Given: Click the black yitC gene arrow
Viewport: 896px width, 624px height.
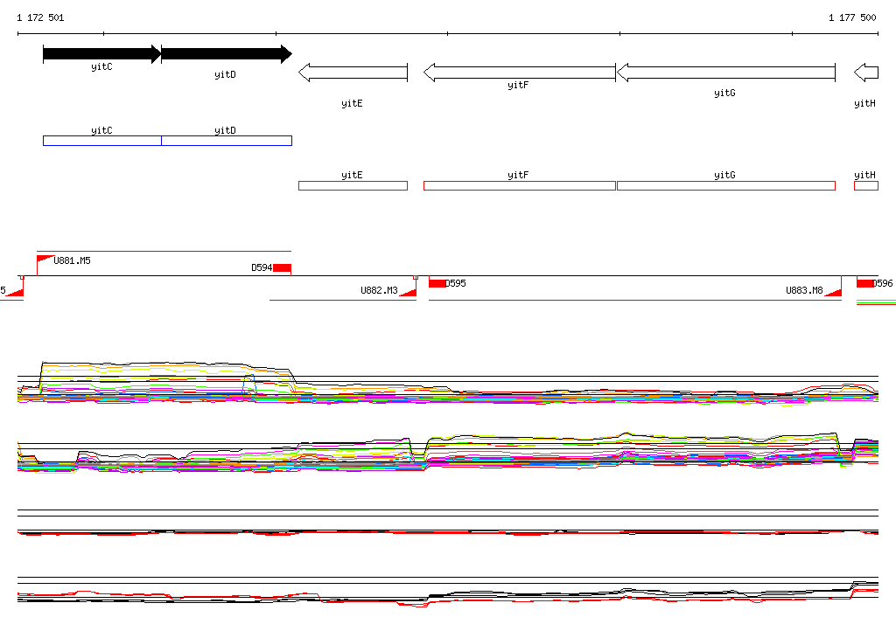Looking at the screenshot, I should coord(101,54).
